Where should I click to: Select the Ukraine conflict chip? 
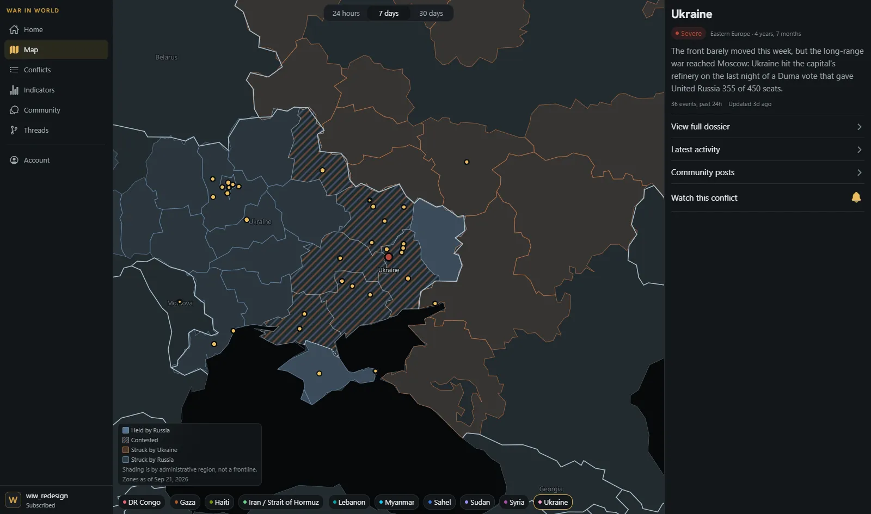553,502
